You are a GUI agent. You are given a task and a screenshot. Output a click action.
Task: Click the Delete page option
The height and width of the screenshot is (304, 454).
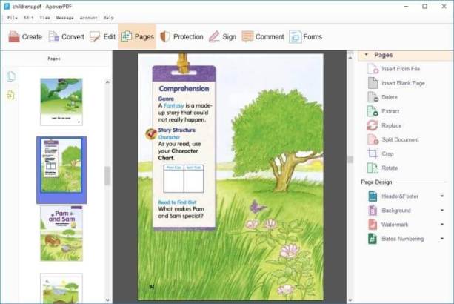click(x=382, y=97)
